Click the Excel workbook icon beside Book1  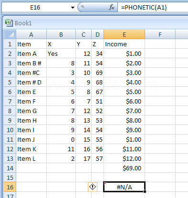click(9, 23)
